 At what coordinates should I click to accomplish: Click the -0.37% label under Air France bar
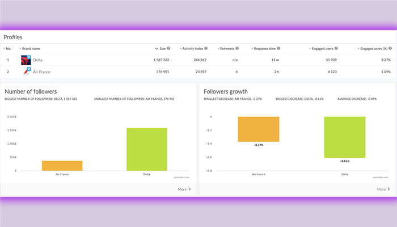tap(259, 145)
